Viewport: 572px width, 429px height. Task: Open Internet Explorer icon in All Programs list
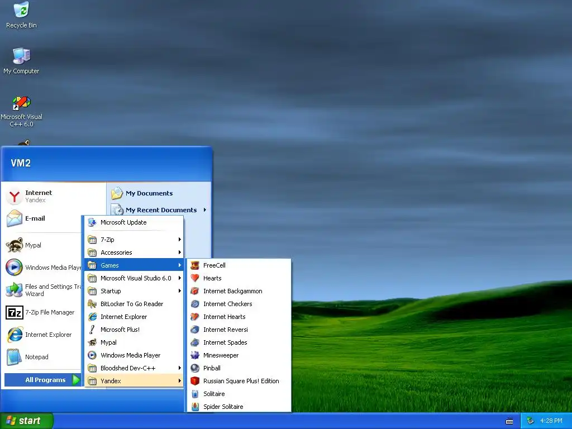point(92,317)
